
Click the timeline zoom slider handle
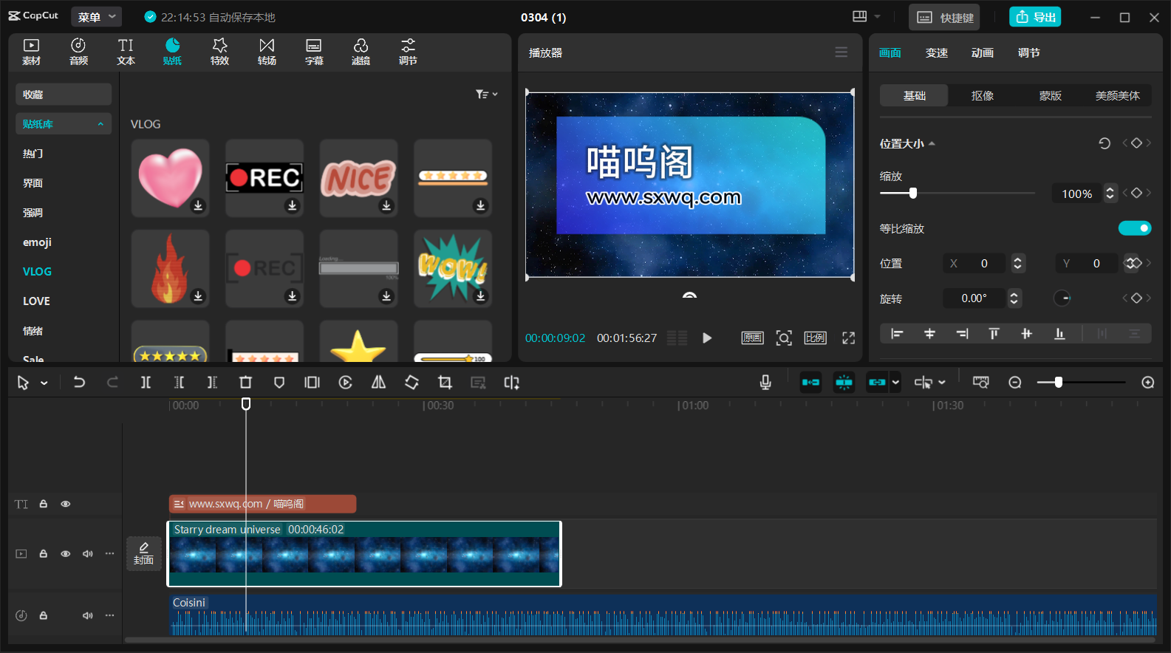(x=1059, y=382)
